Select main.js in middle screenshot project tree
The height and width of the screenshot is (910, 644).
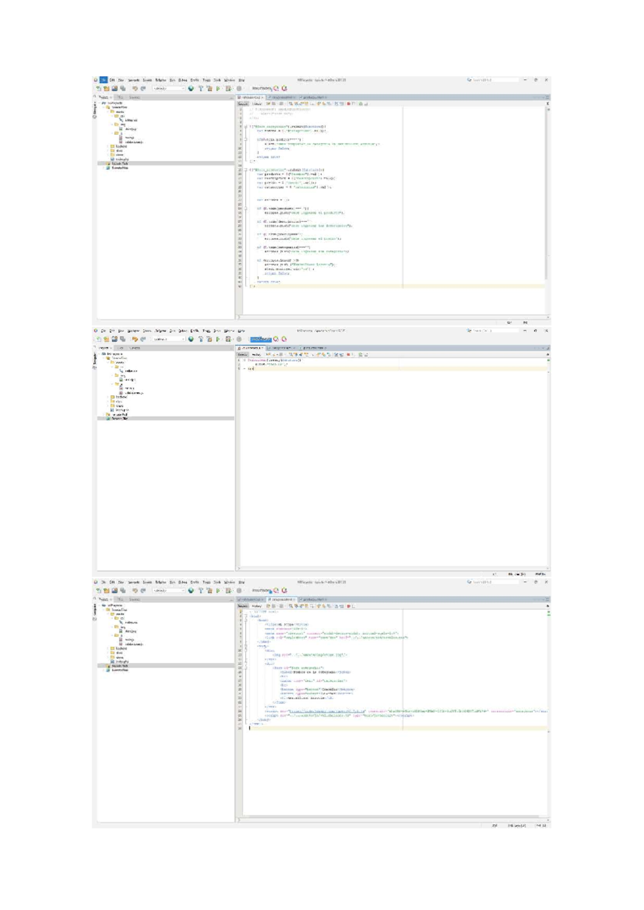[129, 388]
